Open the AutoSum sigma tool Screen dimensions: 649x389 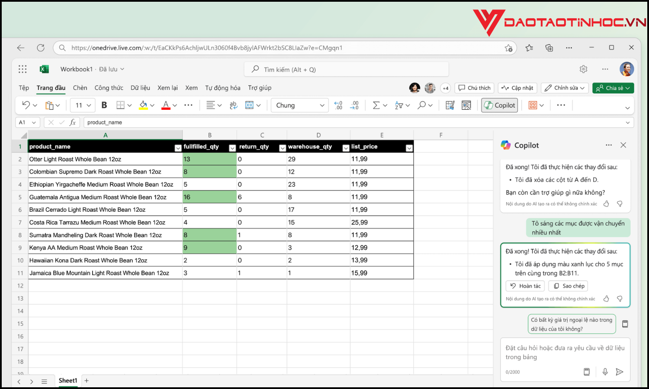click(x=376, y=105)
